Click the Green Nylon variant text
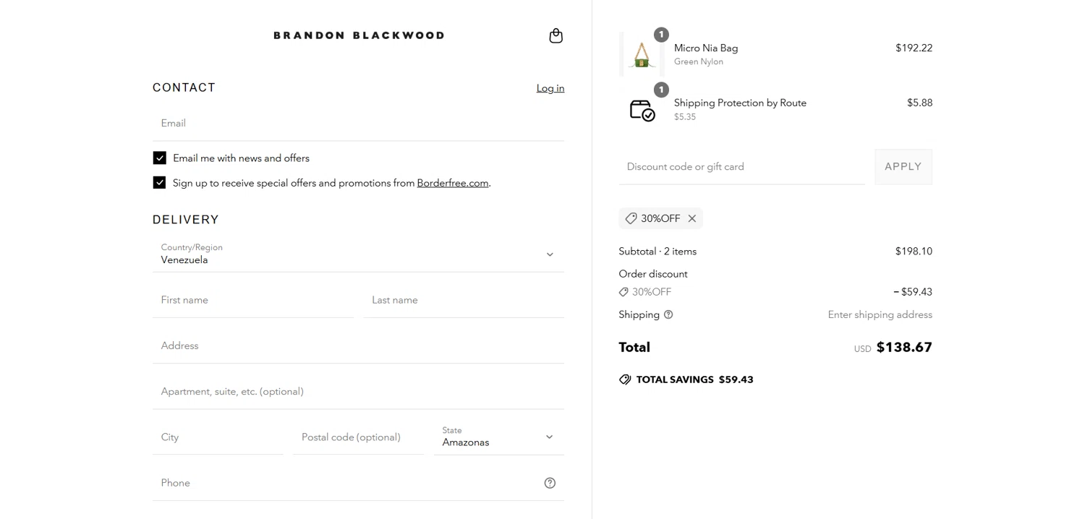The image size is (1085, 519). [x=699, y=62]
